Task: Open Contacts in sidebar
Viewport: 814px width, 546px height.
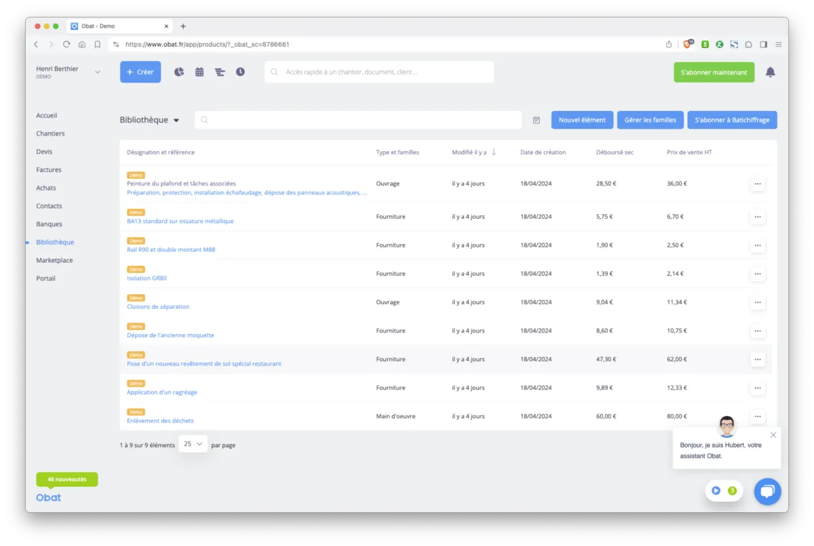Action: 49,206
